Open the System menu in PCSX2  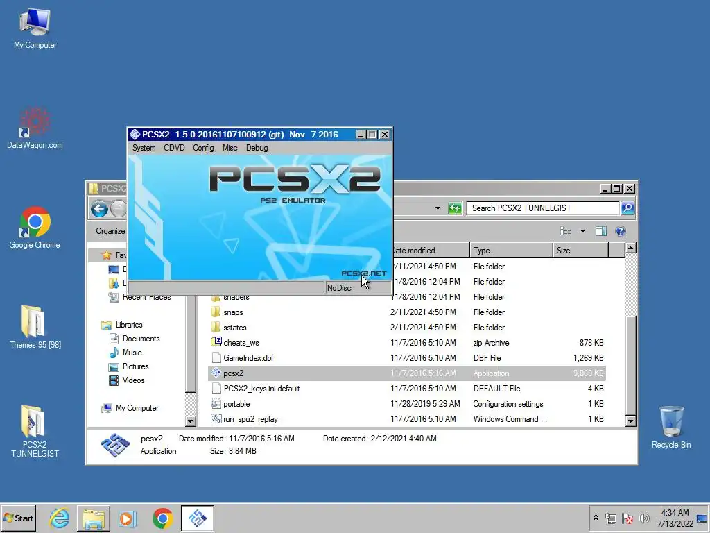(x=144, y=148)
